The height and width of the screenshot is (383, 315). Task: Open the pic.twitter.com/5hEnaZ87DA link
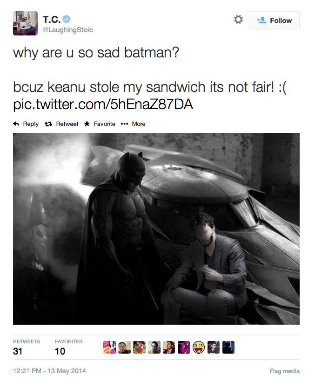(x=103, y=105)
